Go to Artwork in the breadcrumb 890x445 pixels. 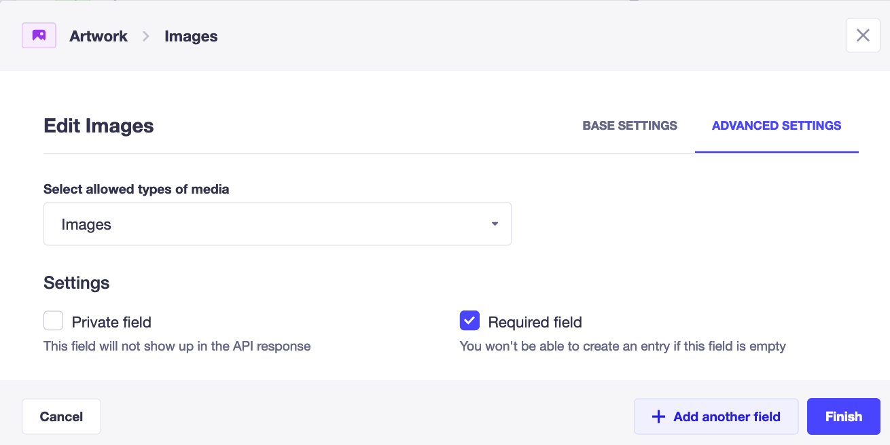pos(99,37)
